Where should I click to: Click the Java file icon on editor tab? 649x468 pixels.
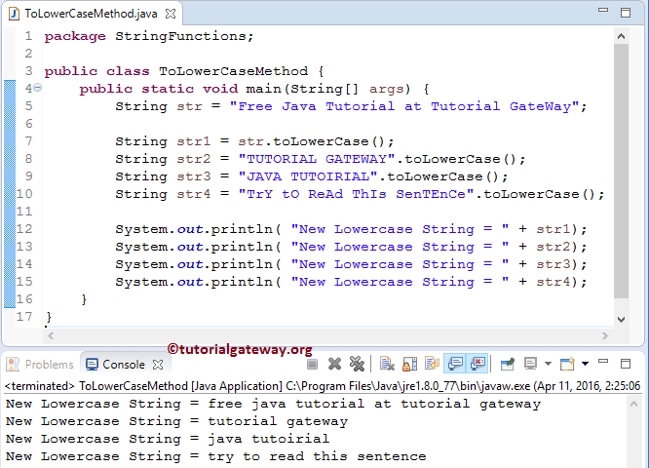point(14,14)
